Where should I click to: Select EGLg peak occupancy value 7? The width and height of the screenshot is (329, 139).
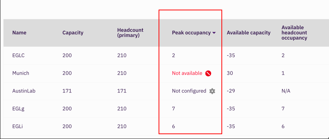[173, 109]
